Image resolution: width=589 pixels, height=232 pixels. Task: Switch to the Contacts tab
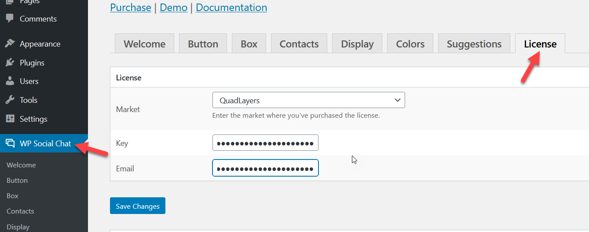click(x=299, y=43)
